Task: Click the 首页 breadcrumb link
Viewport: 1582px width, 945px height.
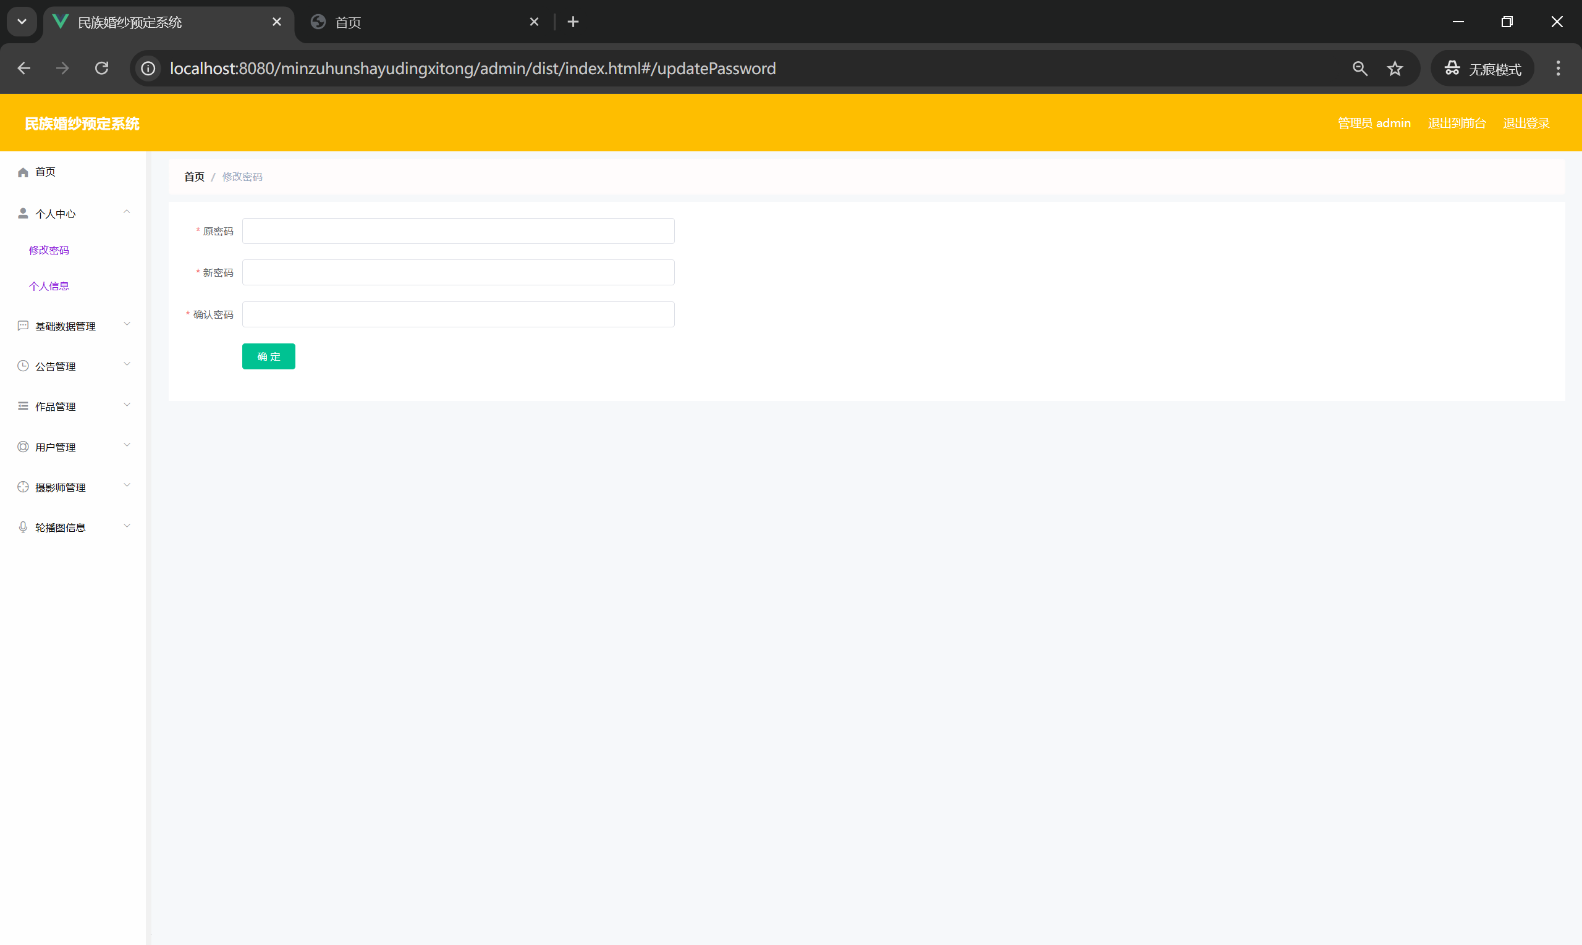Action: 194,177
